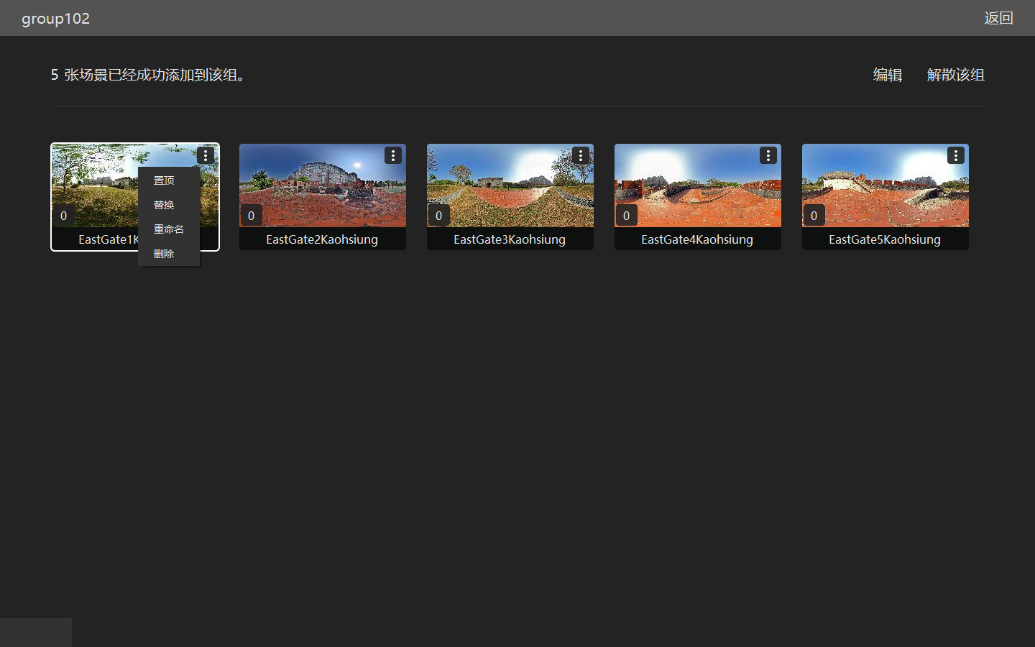Click the 0 counter badge on EastGate2Kaohsiung
The height and width of the screenshot is (647, 1035).
point(251,216)
